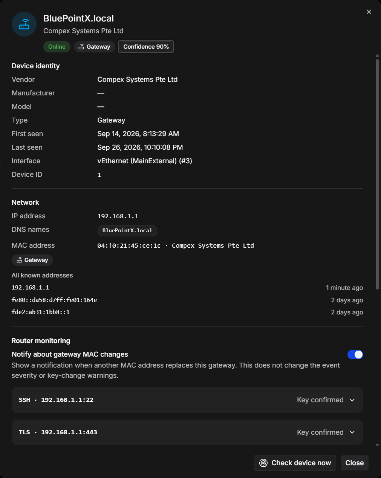Click the BluePointX.local title
The width and height of the screenshot is (381, 478).
78,18
